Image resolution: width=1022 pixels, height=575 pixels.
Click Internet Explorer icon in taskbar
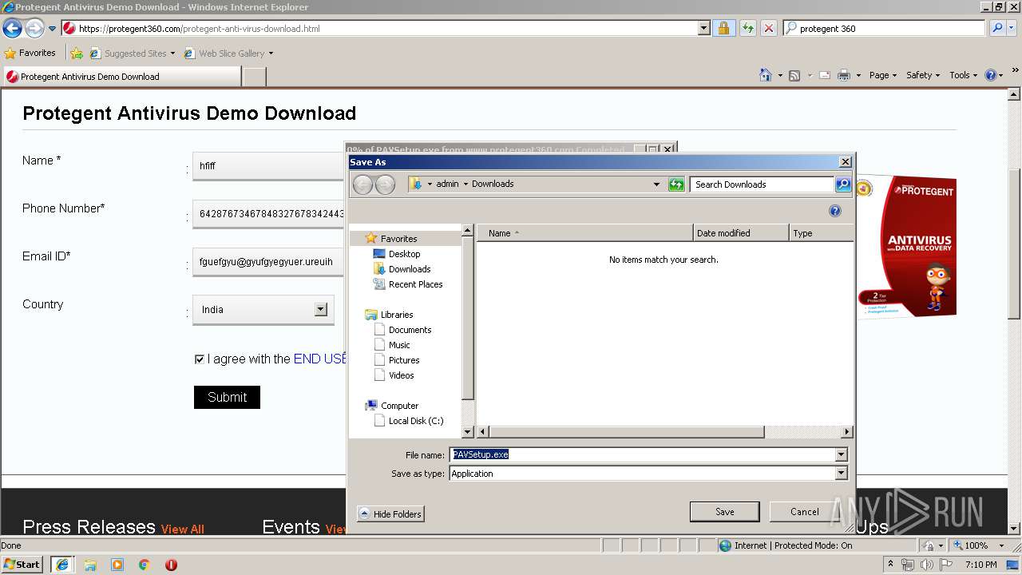[61, 565]
